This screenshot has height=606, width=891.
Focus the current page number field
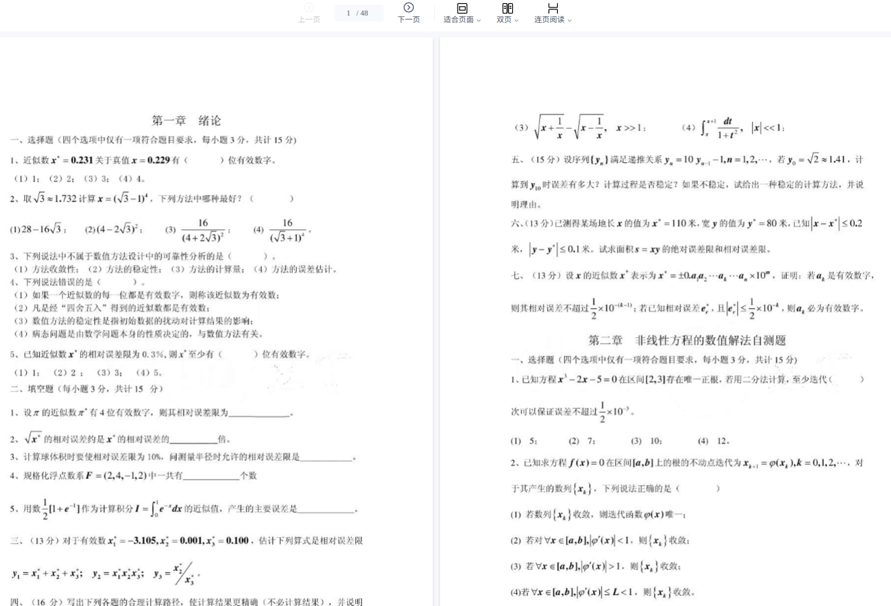(348, 13)
